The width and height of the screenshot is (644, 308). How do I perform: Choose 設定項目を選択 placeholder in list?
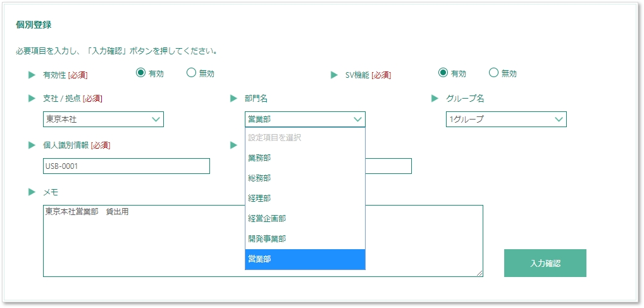pos(305,138)
